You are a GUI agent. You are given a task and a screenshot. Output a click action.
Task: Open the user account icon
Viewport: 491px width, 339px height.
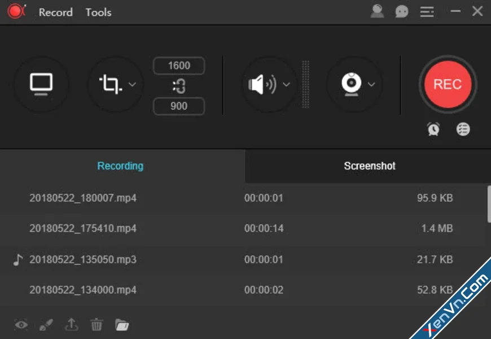(x=377, y=12)
